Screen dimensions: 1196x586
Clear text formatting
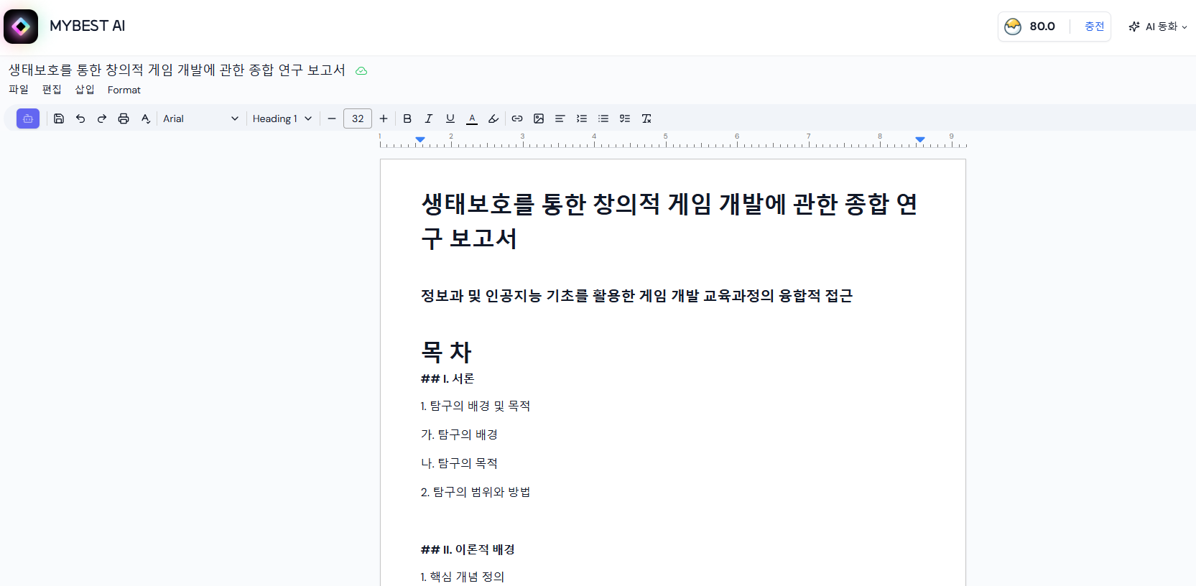pyautogui.click(x=646, y=118)
